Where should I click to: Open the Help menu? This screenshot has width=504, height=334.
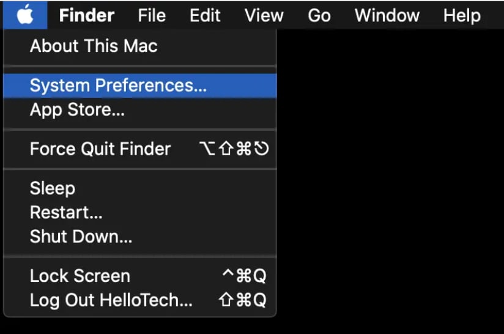point(462,15)
